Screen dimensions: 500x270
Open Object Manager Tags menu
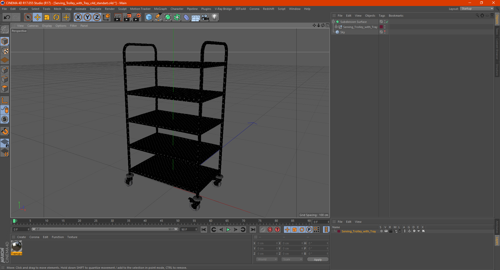[382, 16]
